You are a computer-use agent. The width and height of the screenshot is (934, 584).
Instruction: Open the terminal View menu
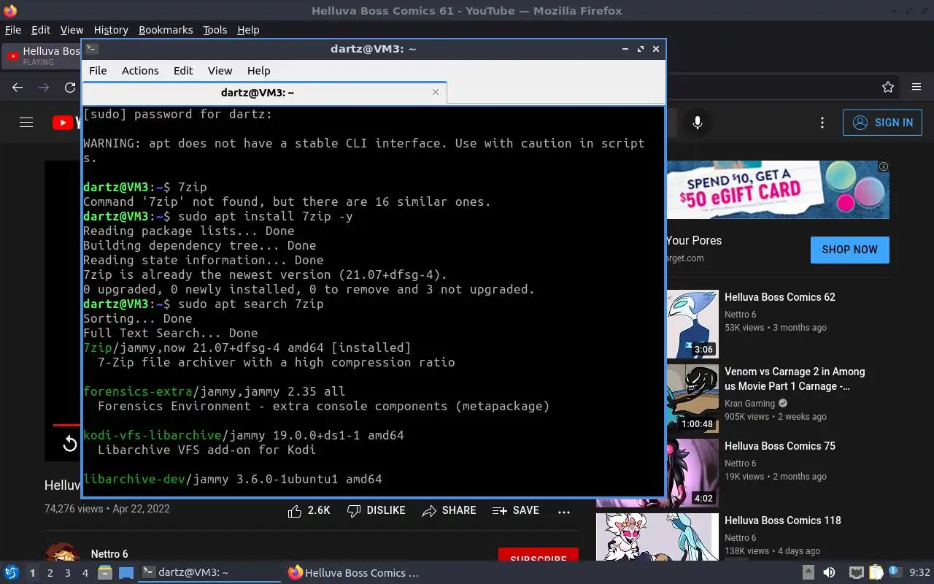pos(220,71)
